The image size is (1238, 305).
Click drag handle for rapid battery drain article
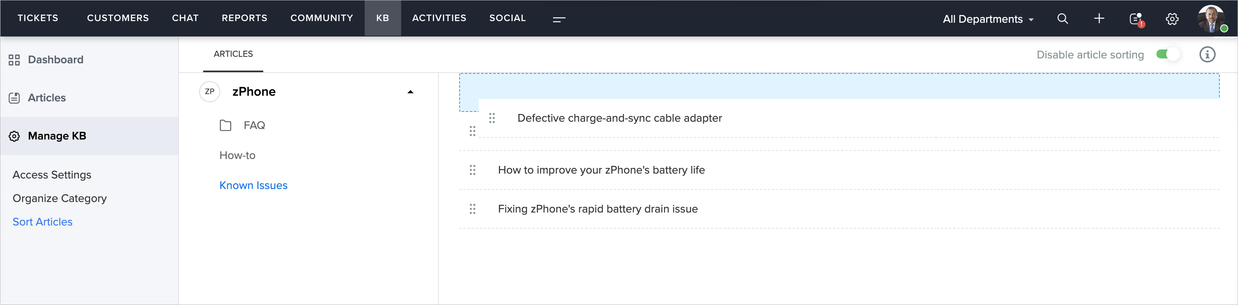(x=473, y=209)
